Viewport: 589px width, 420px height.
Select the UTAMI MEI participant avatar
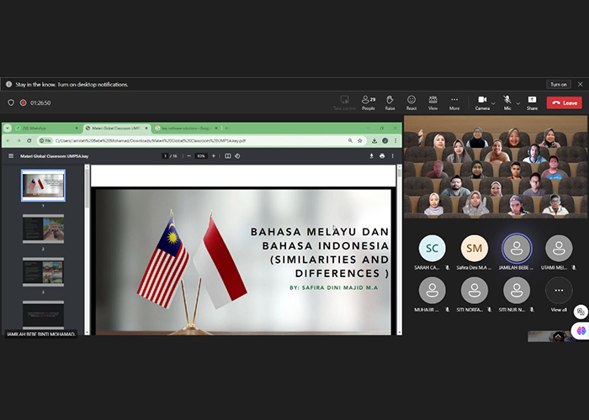[x=559, y=248]
